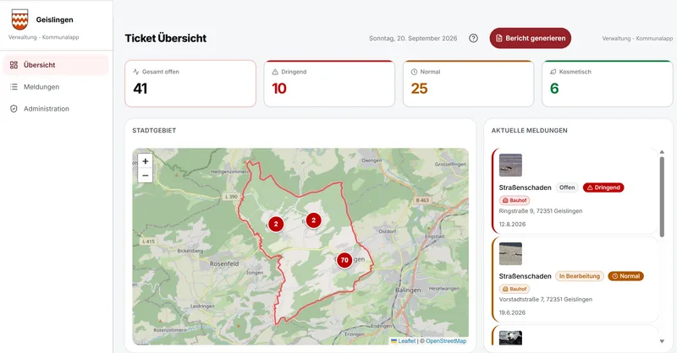This screenshot has height=353, width=677.
Task: Click the Rosenfeld label on the map
Action: (224, 263)
